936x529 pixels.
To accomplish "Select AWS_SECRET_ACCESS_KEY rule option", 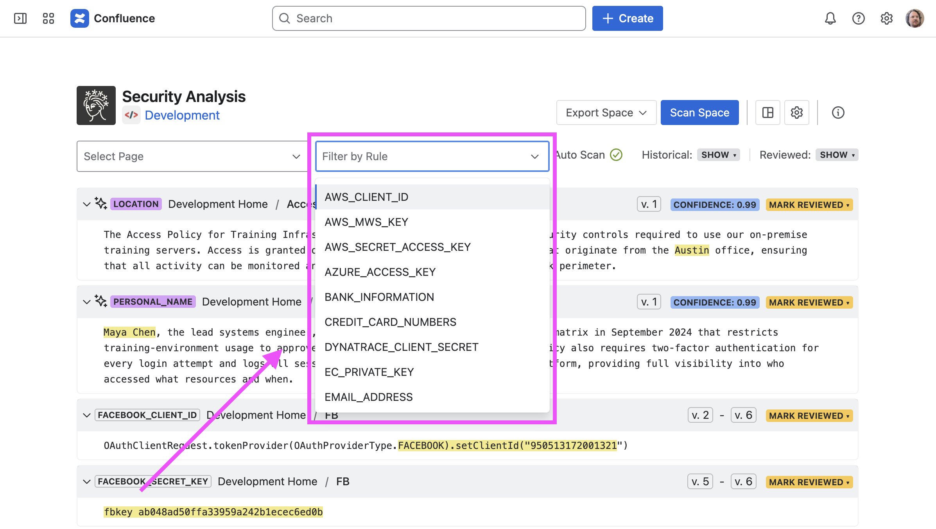I will (x=432, y=247).
